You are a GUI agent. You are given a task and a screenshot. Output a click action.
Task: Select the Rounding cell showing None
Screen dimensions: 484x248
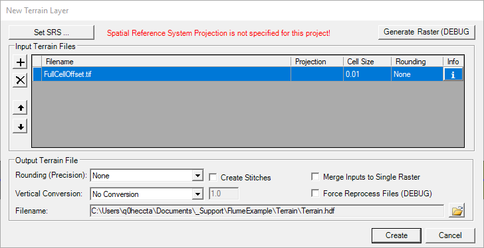click(x=417, y=74)
